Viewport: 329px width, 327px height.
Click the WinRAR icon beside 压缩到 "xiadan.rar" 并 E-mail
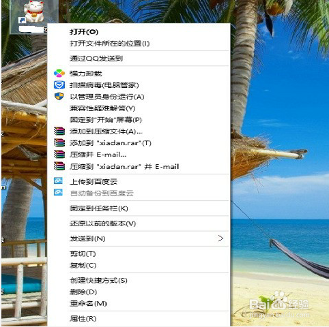coord(59,166)
